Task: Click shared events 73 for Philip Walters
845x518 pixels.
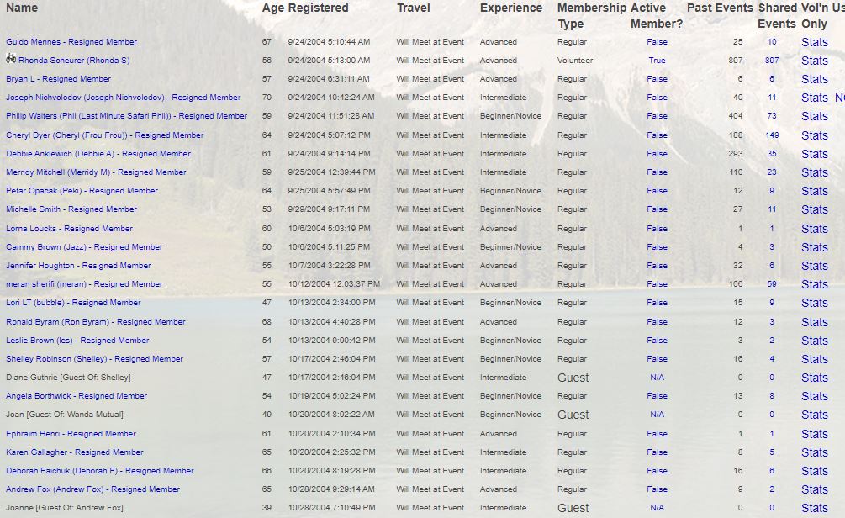Action: point(772,116)
